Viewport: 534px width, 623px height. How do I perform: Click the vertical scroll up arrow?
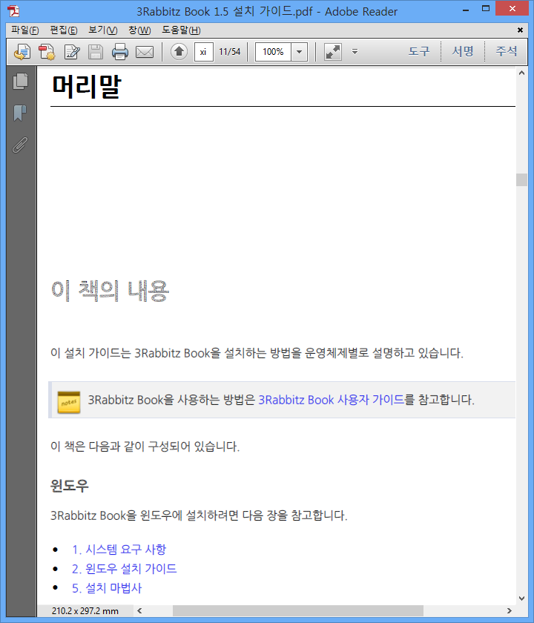point(521,73)
